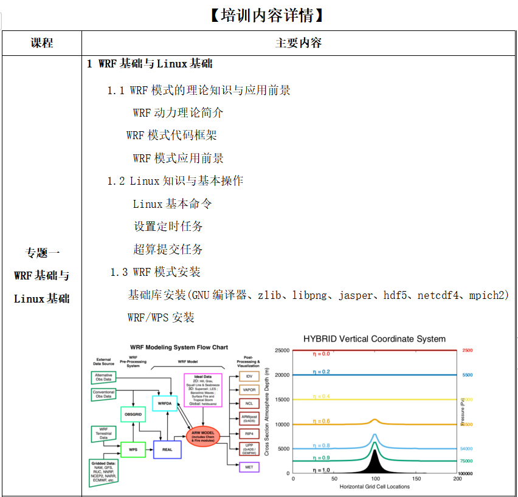
Task: Click the line 超算提交任务
Action: click(x=168, y=249)
